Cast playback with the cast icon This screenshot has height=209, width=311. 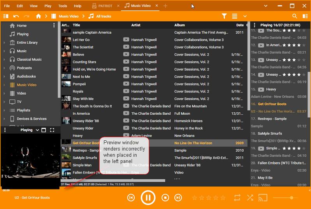click(x=263, y=198)
